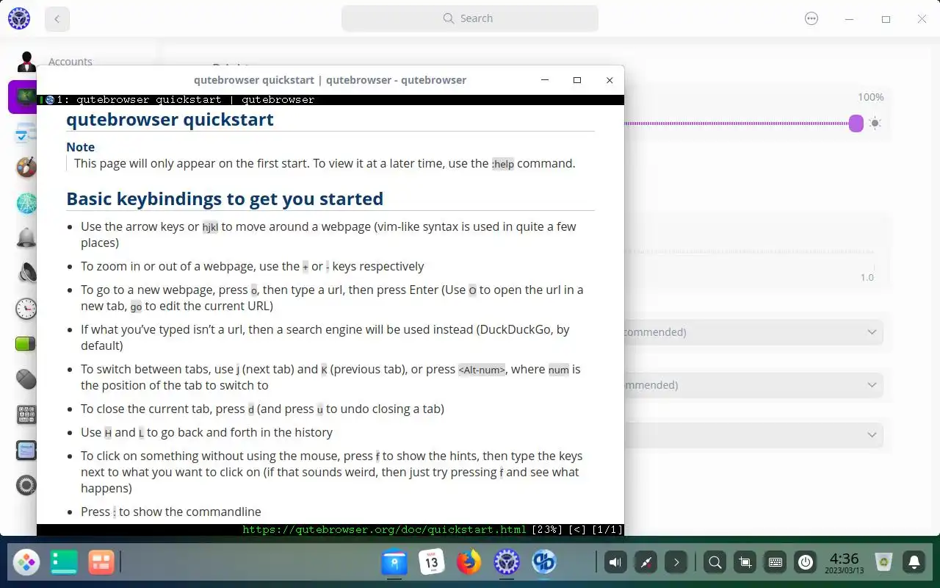Open Mouse settings icon in sidebar
940x588 pixels.
(26, 379)
